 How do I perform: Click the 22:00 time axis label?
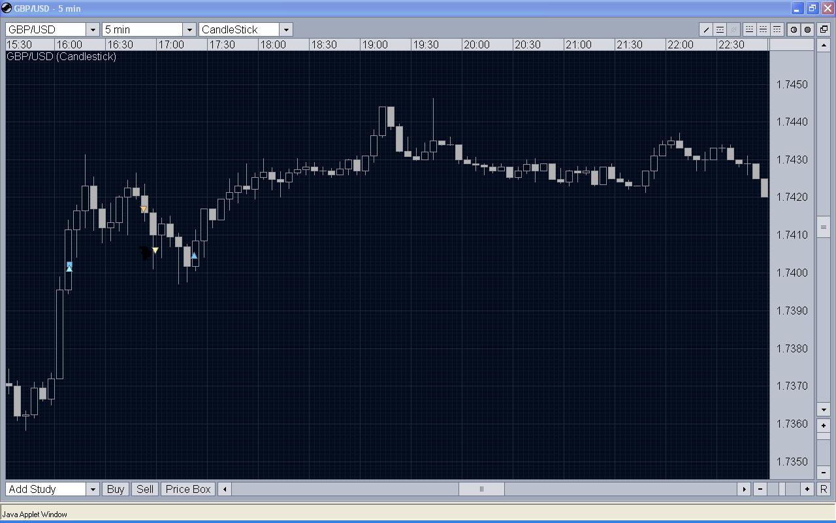pyautogui.click(x=680, y=45)
